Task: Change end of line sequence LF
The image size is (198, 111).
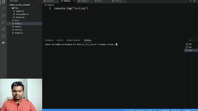Action: [155, 110]
